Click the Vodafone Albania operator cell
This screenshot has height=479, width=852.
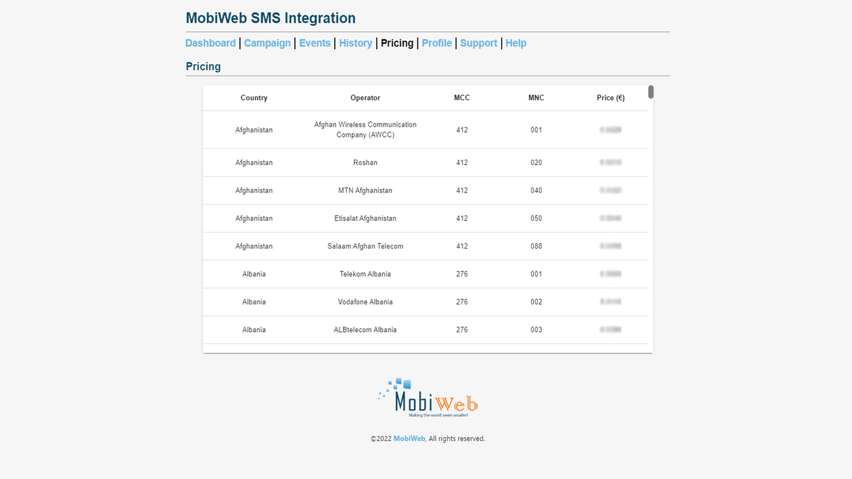click(x=365, y=303)
